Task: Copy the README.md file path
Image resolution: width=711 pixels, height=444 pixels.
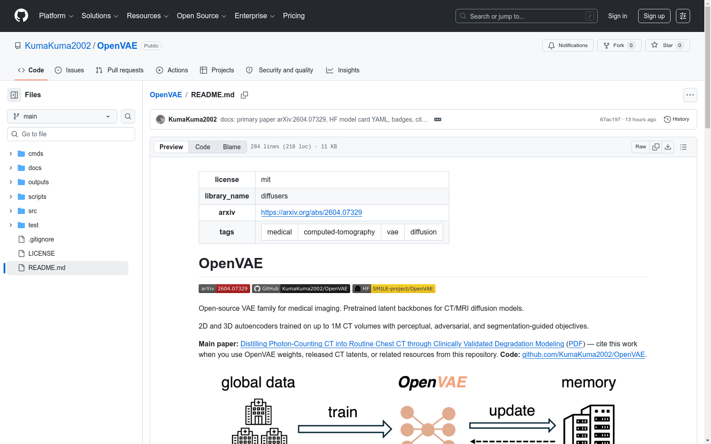Action: (244, 95)
